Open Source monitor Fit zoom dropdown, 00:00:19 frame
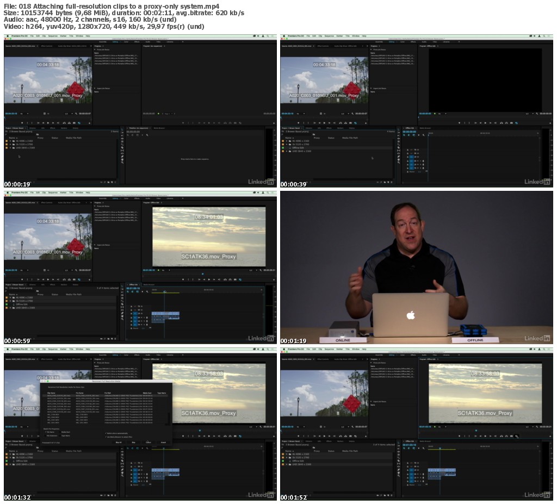Viewport: 557px width, 504px height. (24, 114)
